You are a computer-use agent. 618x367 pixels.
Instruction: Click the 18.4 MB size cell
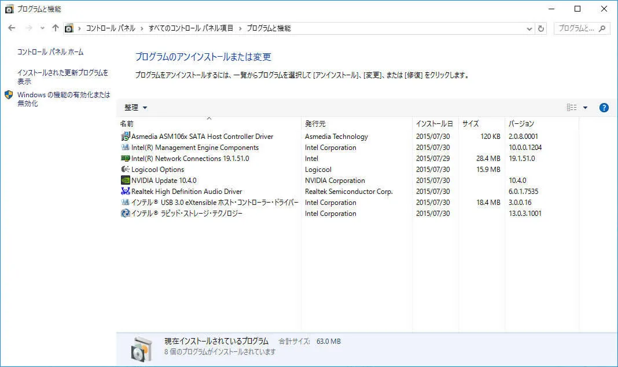(x=488, y=202)
